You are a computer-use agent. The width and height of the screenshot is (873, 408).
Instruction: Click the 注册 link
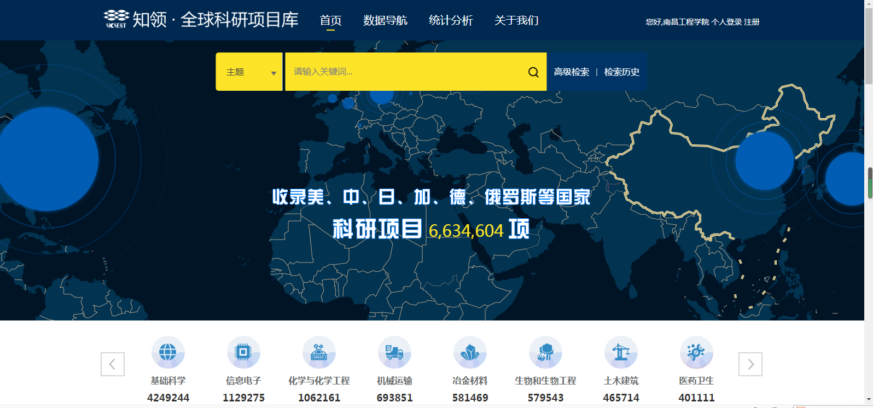pos(752,22)
